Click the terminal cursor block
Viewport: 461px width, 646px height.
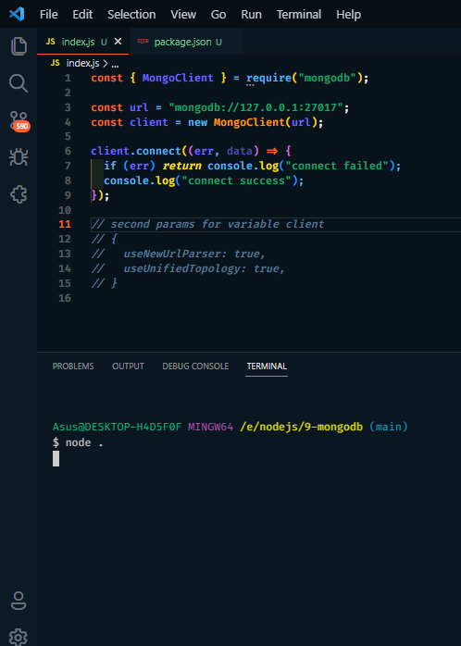pos(56,458)
